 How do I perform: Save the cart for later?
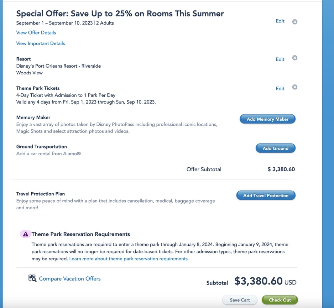coord(240,300)
